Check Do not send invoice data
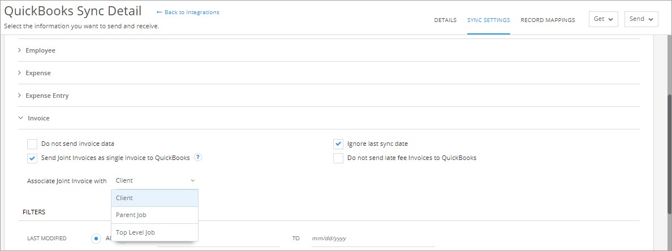 32,144
